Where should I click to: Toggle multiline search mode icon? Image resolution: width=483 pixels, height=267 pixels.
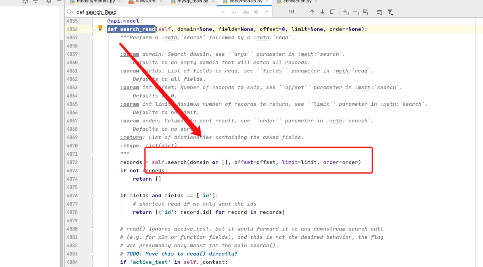(x=380, y=12)
